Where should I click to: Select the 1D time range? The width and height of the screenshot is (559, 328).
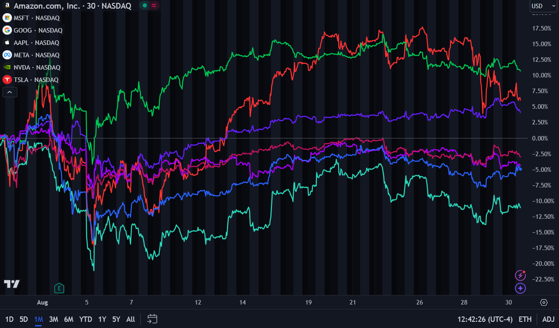click(9, 319)
